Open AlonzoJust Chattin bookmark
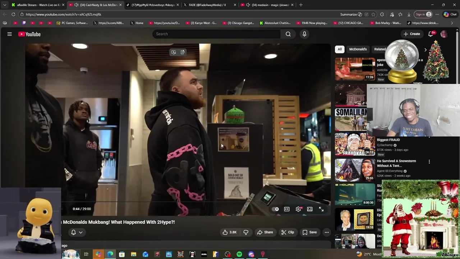The width and height of the screenshot is (460, 259). [x=275, y=23]
